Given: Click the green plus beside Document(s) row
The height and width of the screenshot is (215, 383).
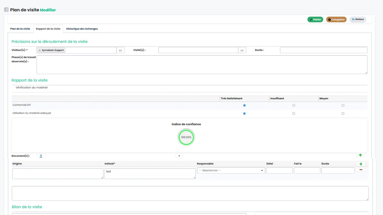Looking at the screenshot, I should coord(360,155).
